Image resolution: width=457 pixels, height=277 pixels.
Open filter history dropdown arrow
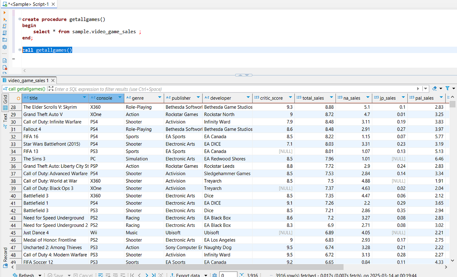(425, 89)
